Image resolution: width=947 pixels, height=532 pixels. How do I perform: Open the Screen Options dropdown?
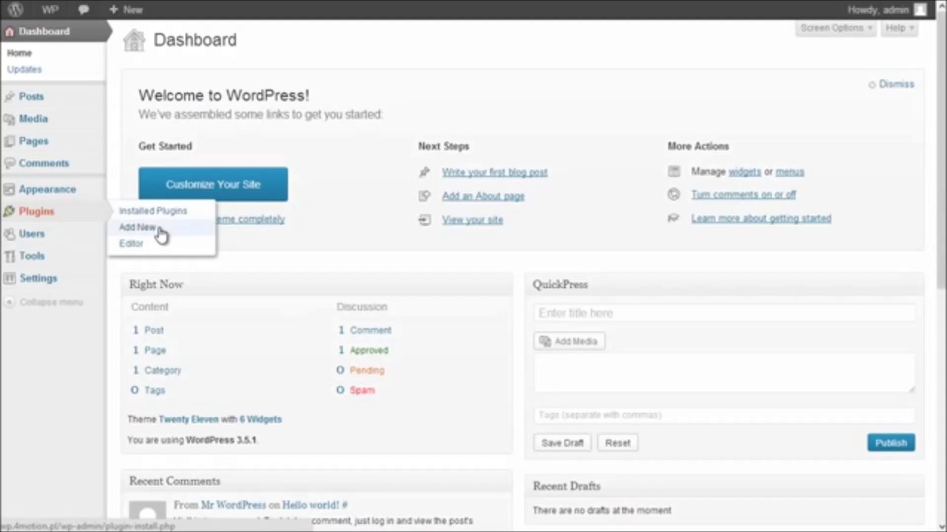tap(836, 28)
